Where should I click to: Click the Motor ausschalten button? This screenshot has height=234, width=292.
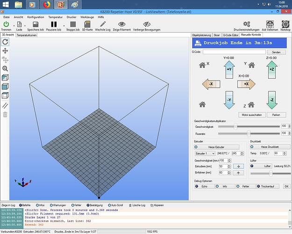click(x=252, y=115)
